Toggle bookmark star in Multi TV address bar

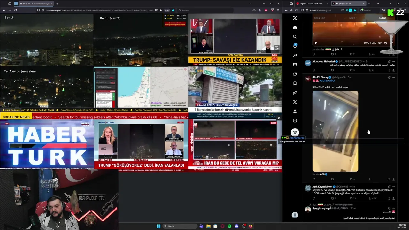173,10
